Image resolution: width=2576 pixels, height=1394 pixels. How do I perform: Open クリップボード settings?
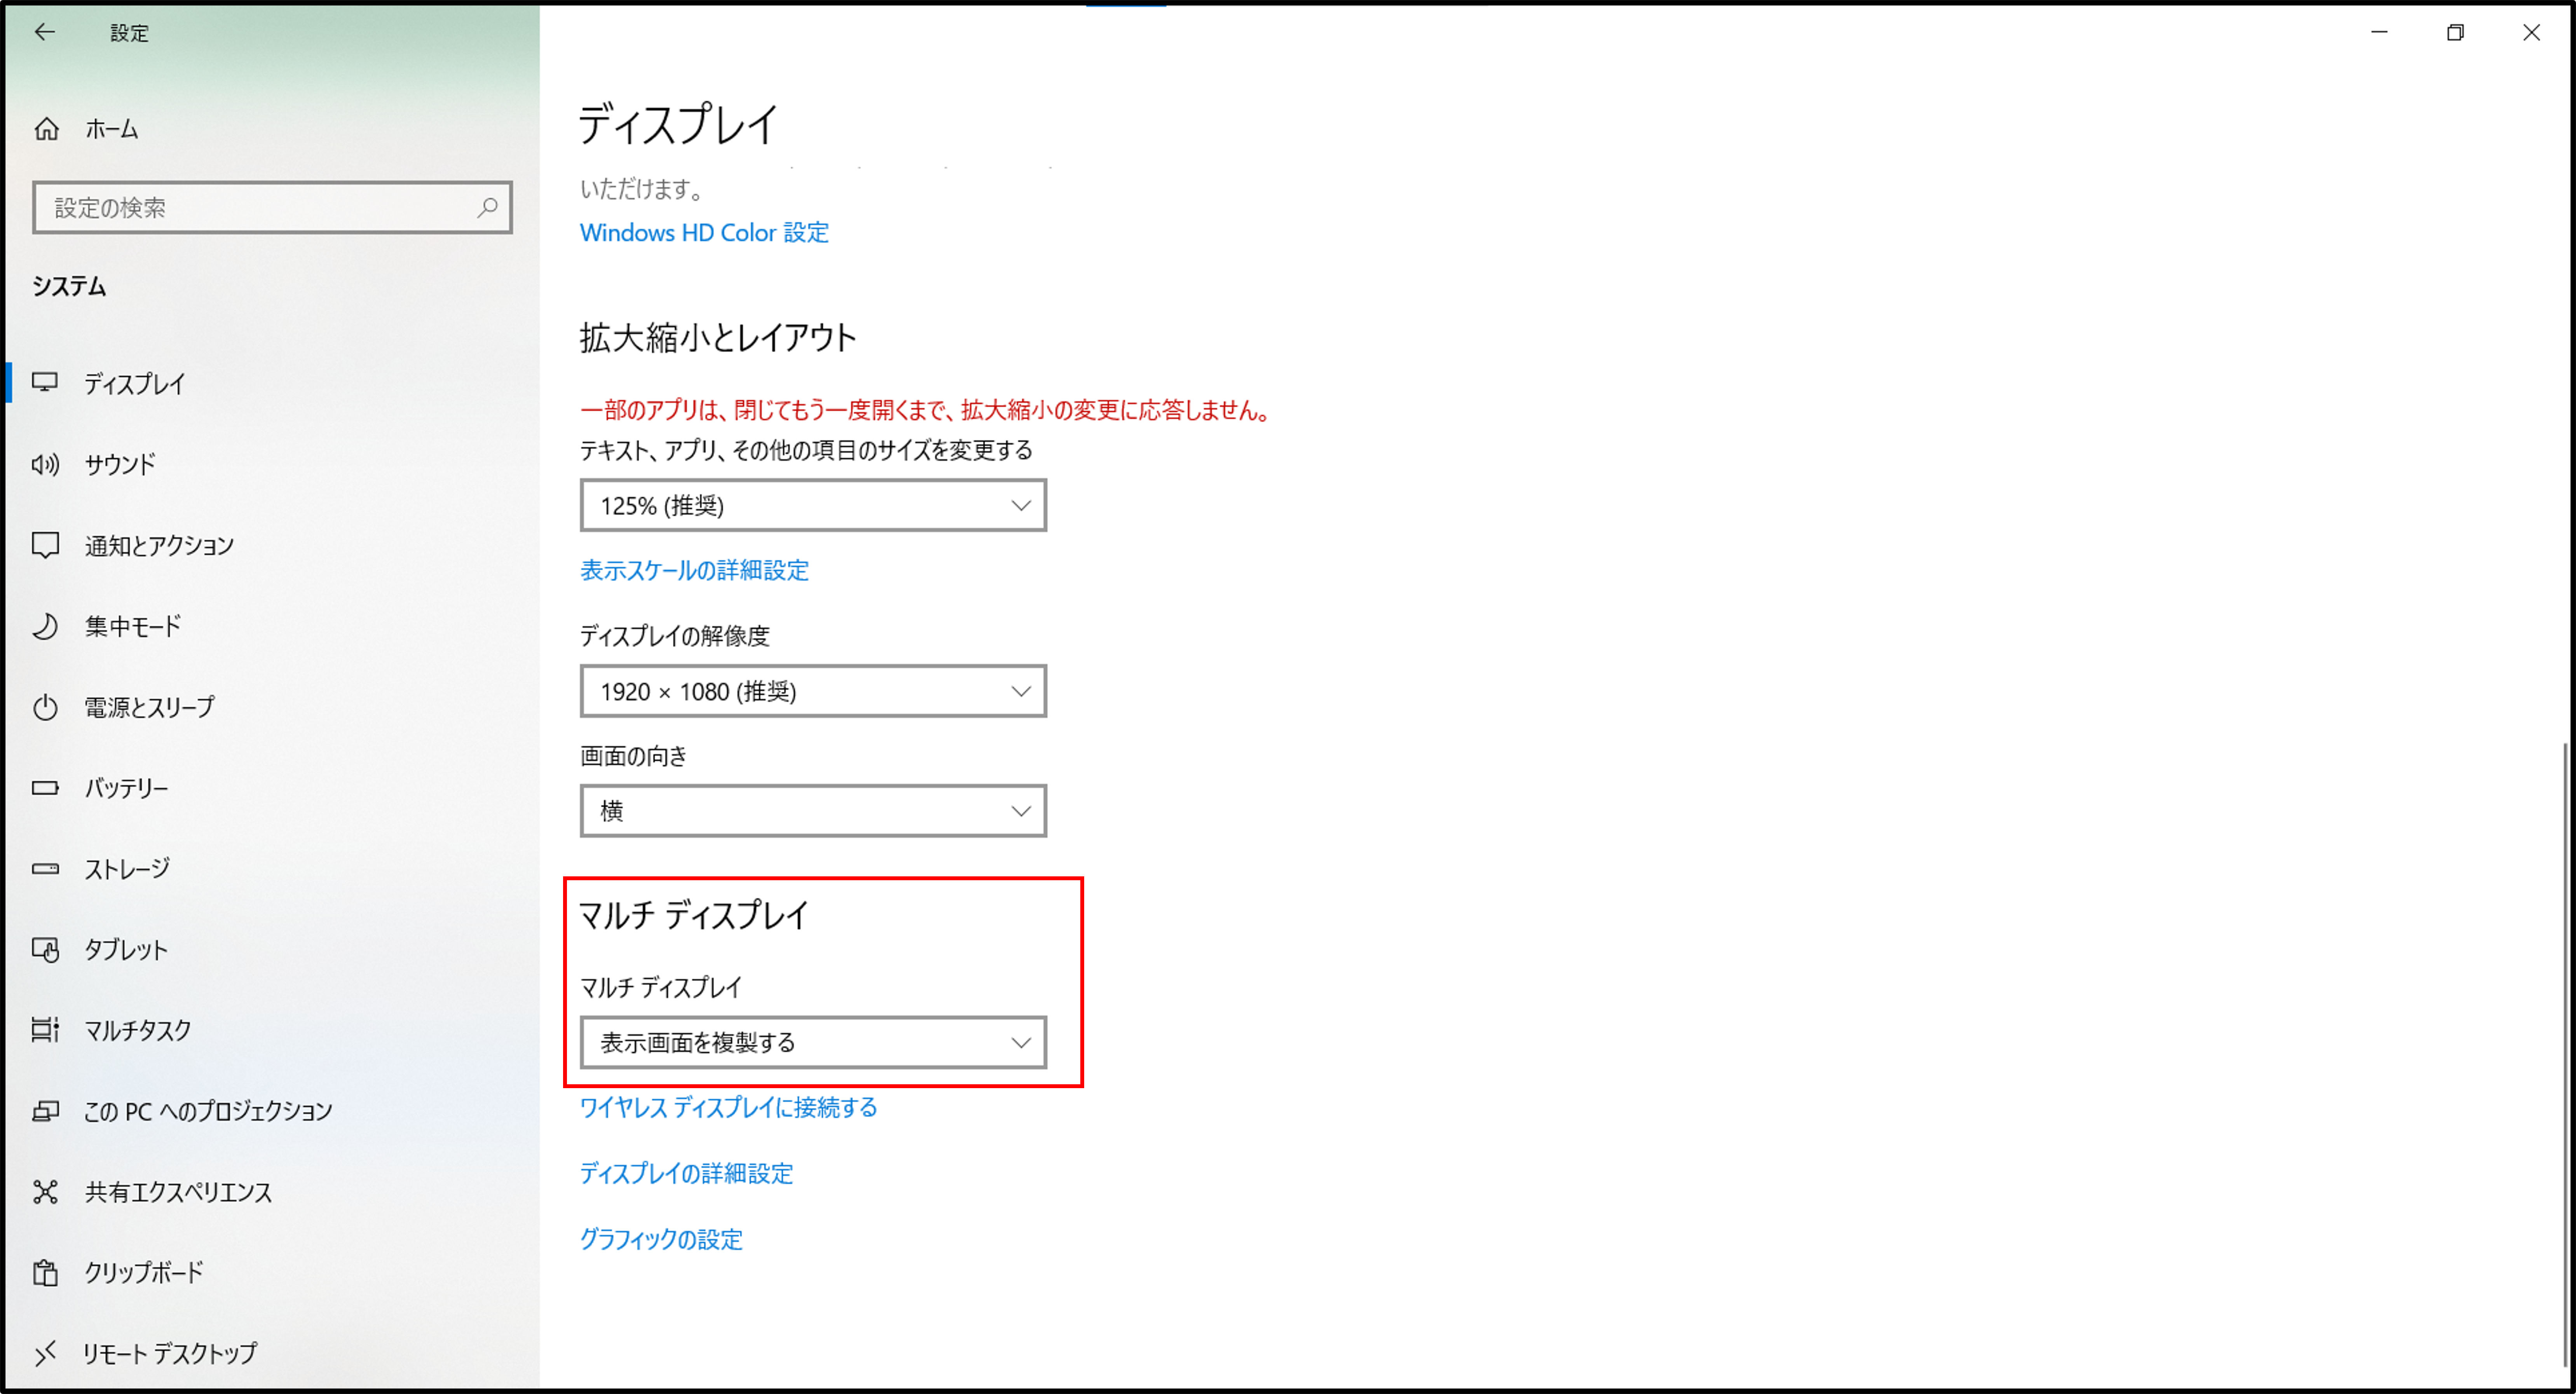point(272,1273)
